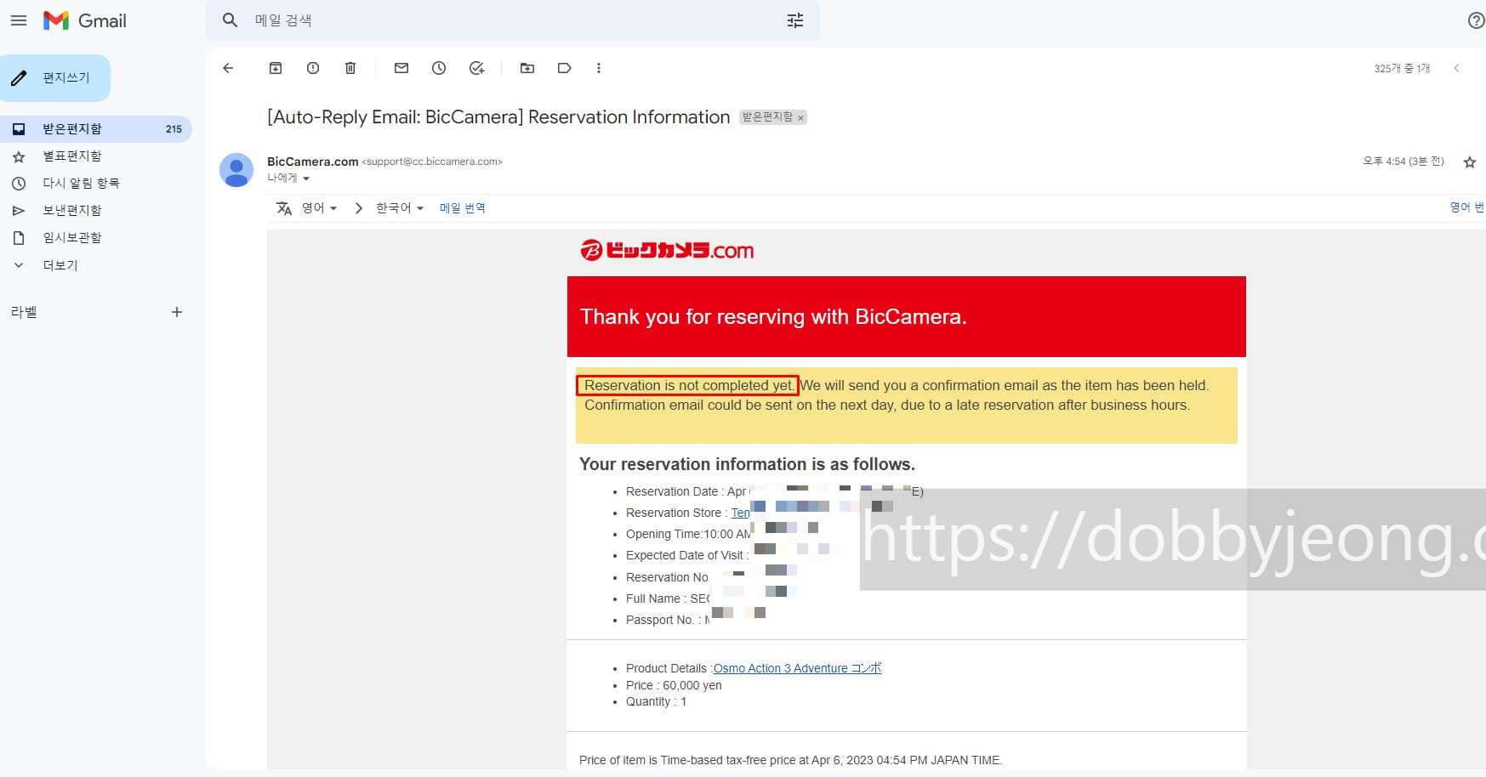Show recipient details dropdown next to 나에게
Screen dimensions: 1486x777
306,179
